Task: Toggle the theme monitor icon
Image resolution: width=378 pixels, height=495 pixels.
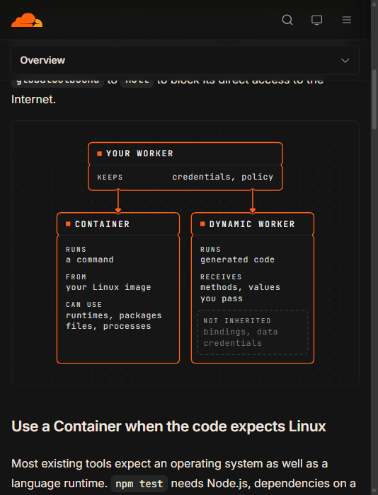Action: (x=316, y=20)
